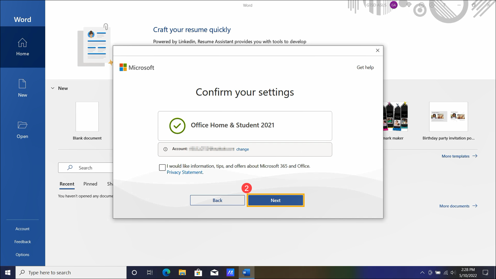Select the Blank document thumbnail
The image size is (496, 279).
[x=87, y=117]
